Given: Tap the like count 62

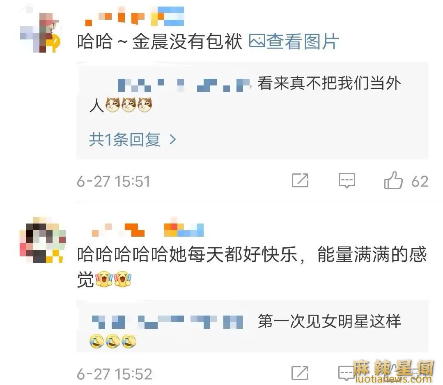Looking at the screenshot, I should point(420,181).
